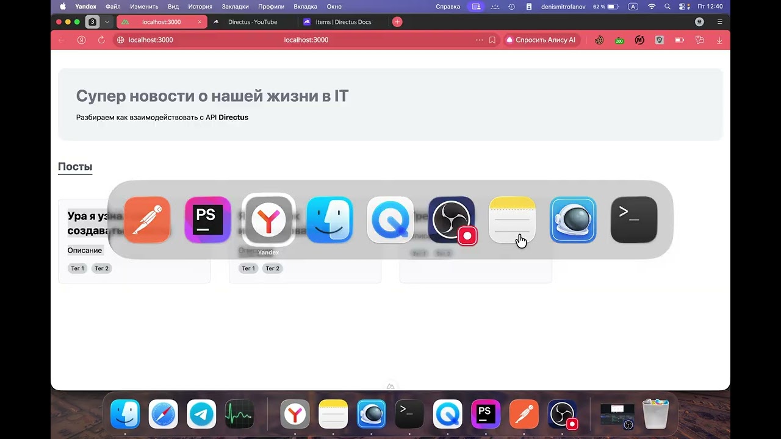Open the three-dot page actions menu

[x=480, y=40]
